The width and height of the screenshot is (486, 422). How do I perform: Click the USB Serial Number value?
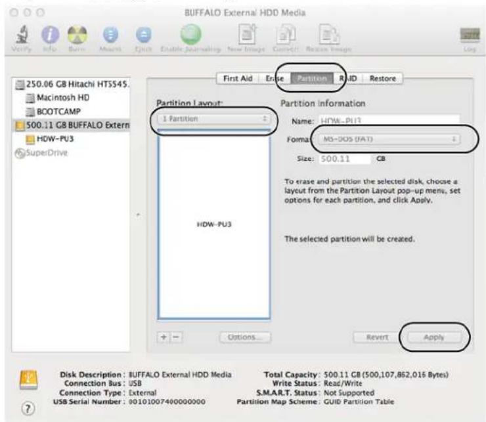(167, 402)
